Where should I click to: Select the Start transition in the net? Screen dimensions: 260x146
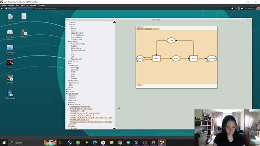(x=156, y=58)
